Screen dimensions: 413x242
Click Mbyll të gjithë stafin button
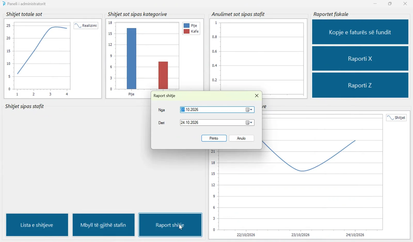103,225
